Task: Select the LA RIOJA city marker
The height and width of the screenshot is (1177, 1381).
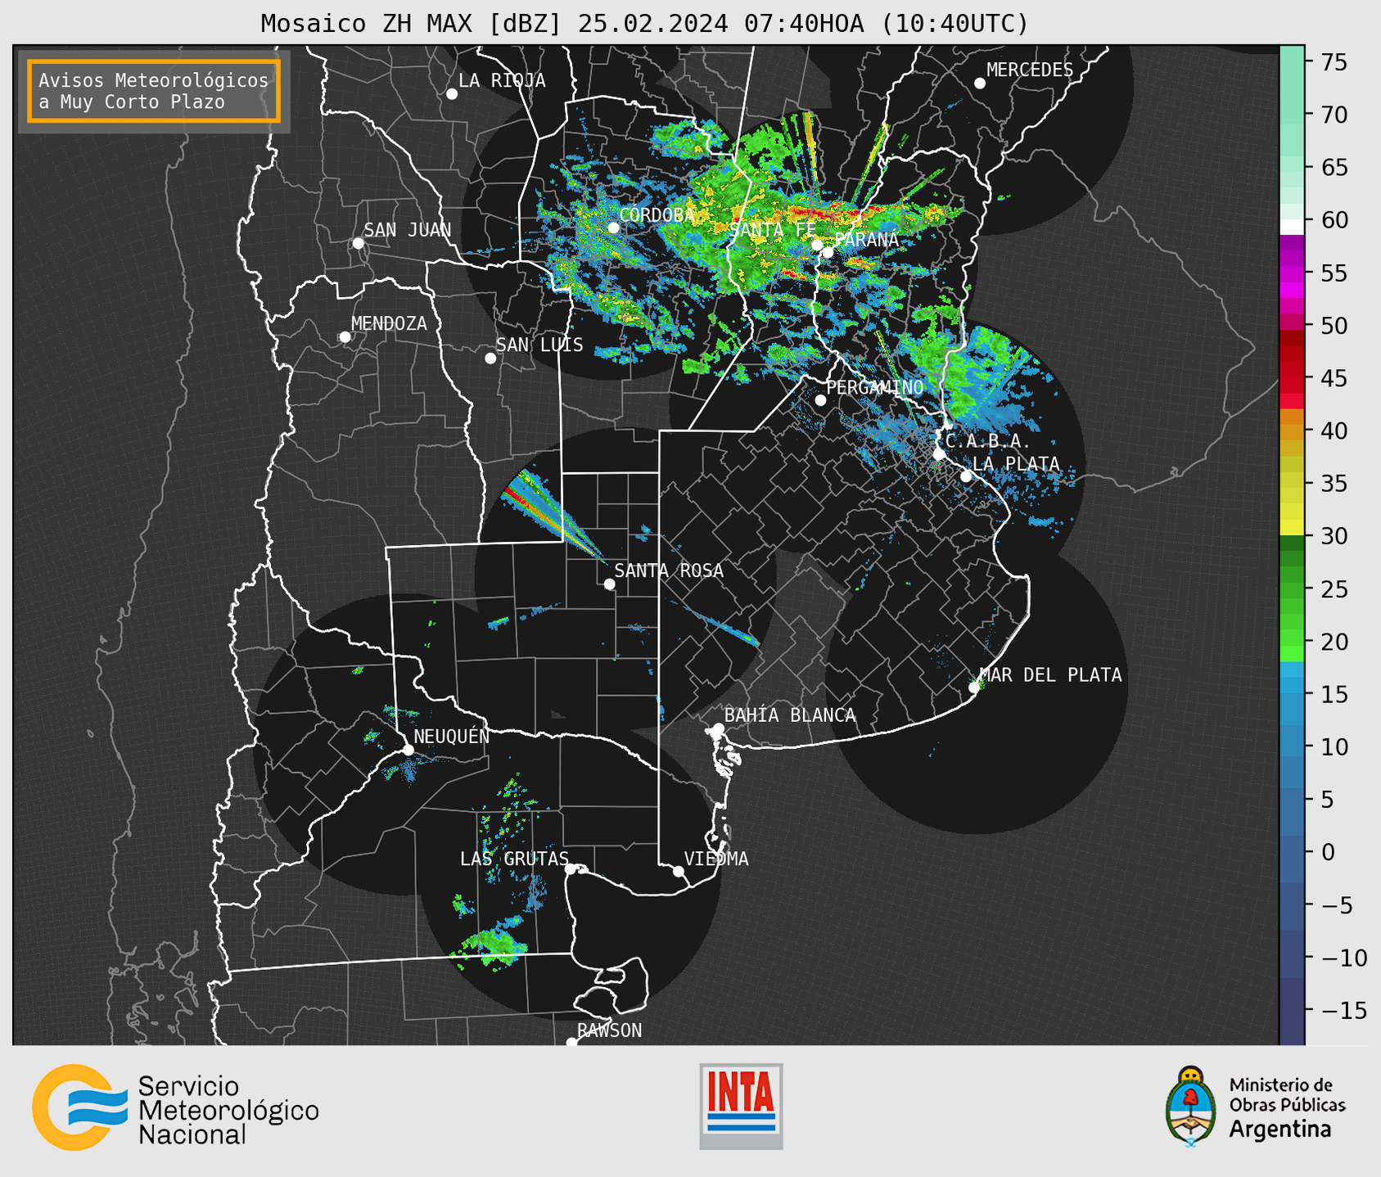Action: [x=452, y=94]
